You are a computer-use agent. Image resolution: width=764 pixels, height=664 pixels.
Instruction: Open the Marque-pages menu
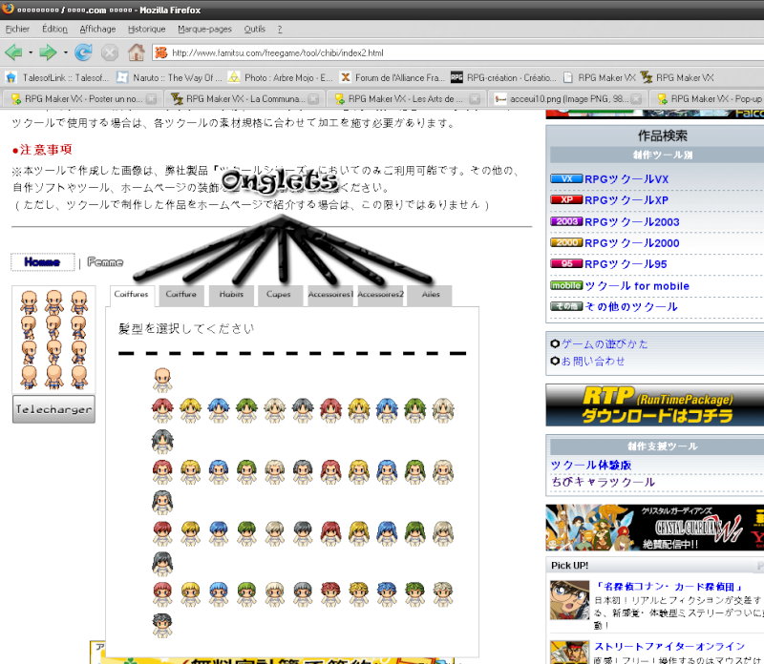pyautogui.click(x=204, y=29)
